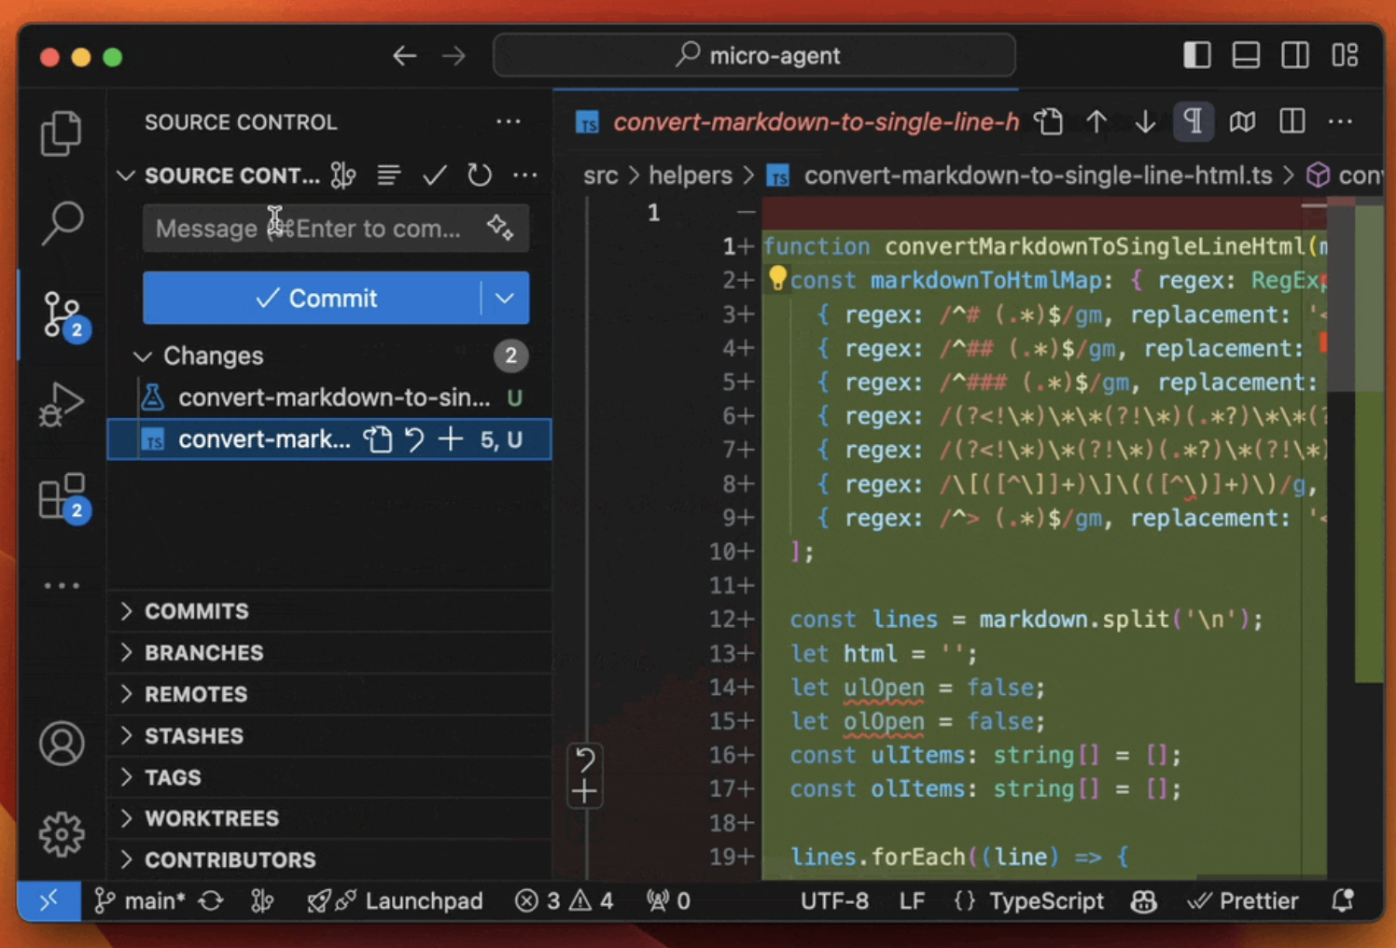The image size is (1396, 948).
Task: Open Run and Debug view
Action: tap(62, 405)
